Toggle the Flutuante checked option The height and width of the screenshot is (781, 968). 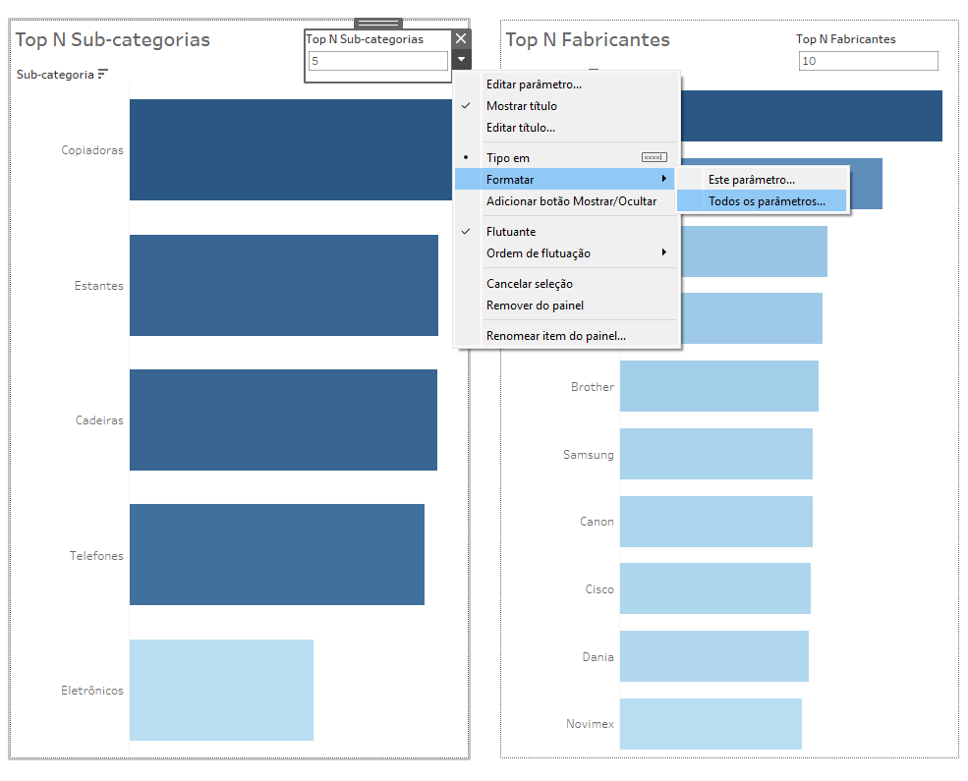point(510,232)
